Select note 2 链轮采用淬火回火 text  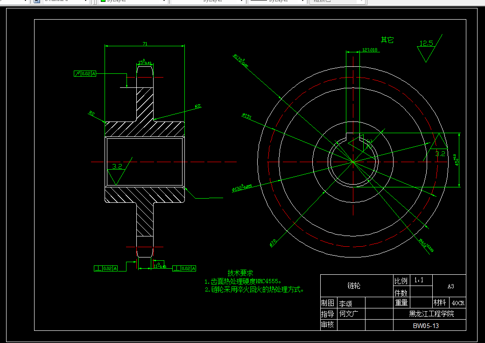tap(254, 289)
